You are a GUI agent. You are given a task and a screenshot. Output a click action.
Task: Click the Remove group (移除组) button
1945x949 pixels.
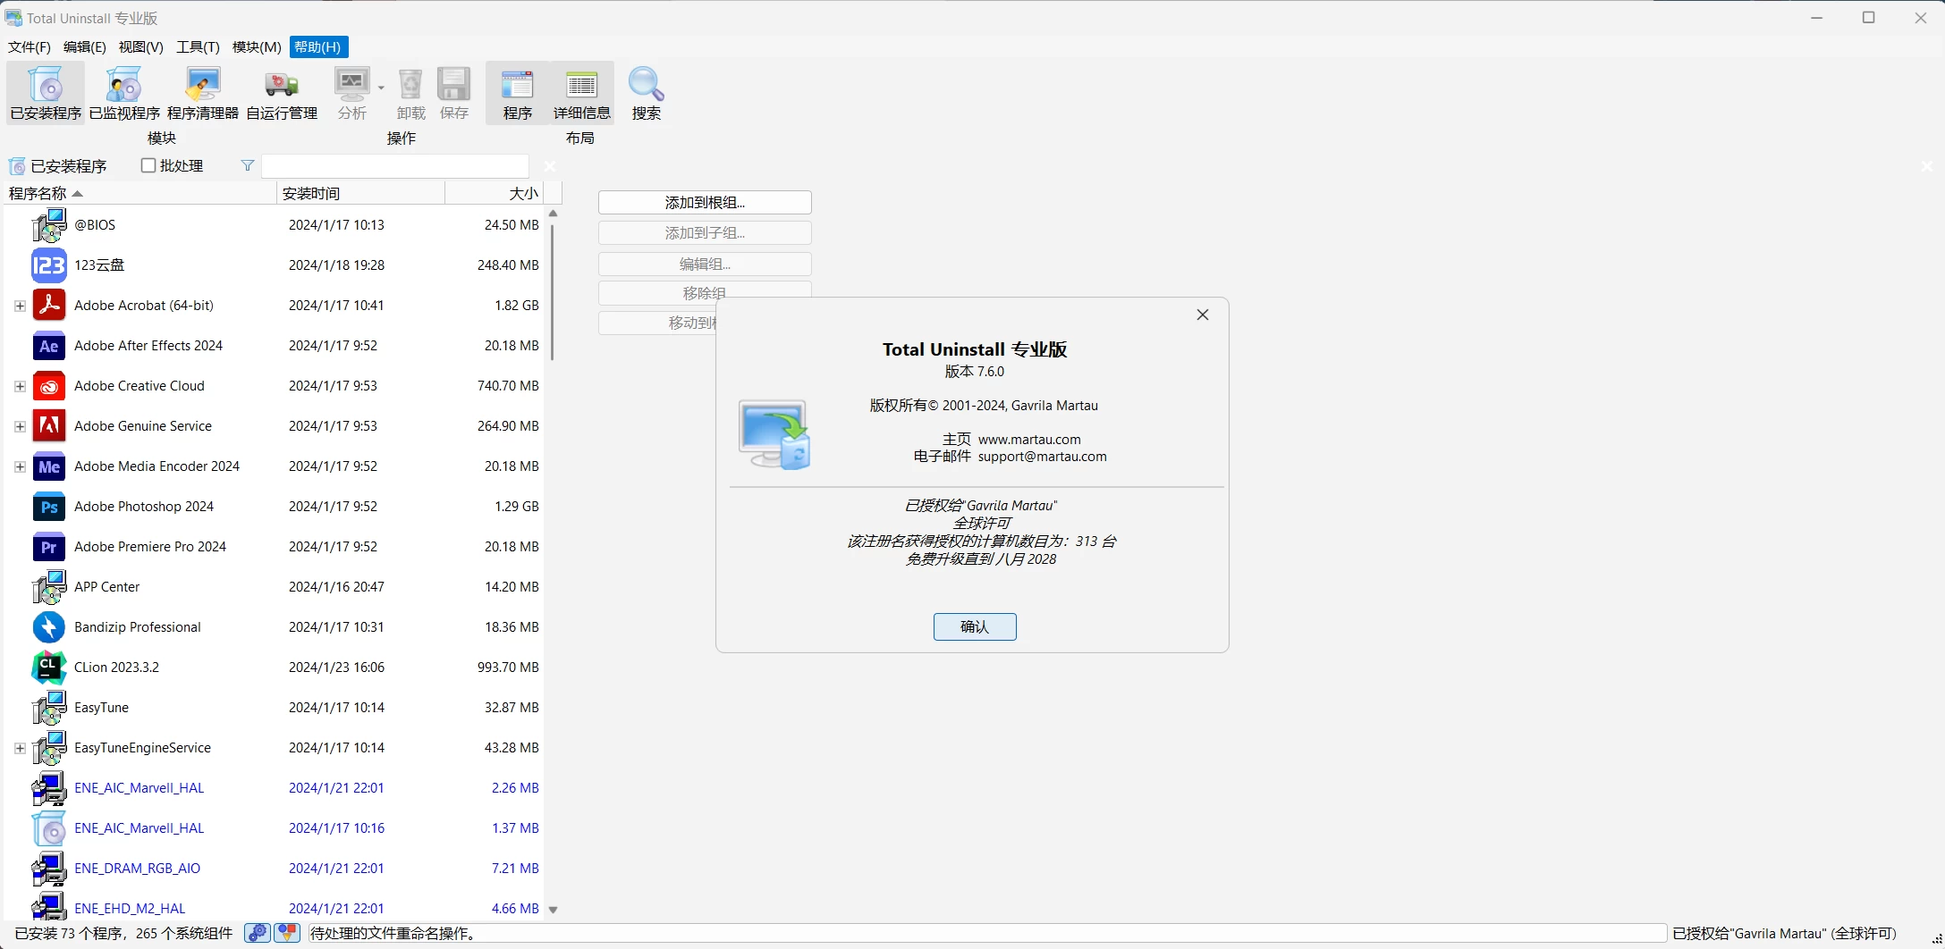click(705, 291)
